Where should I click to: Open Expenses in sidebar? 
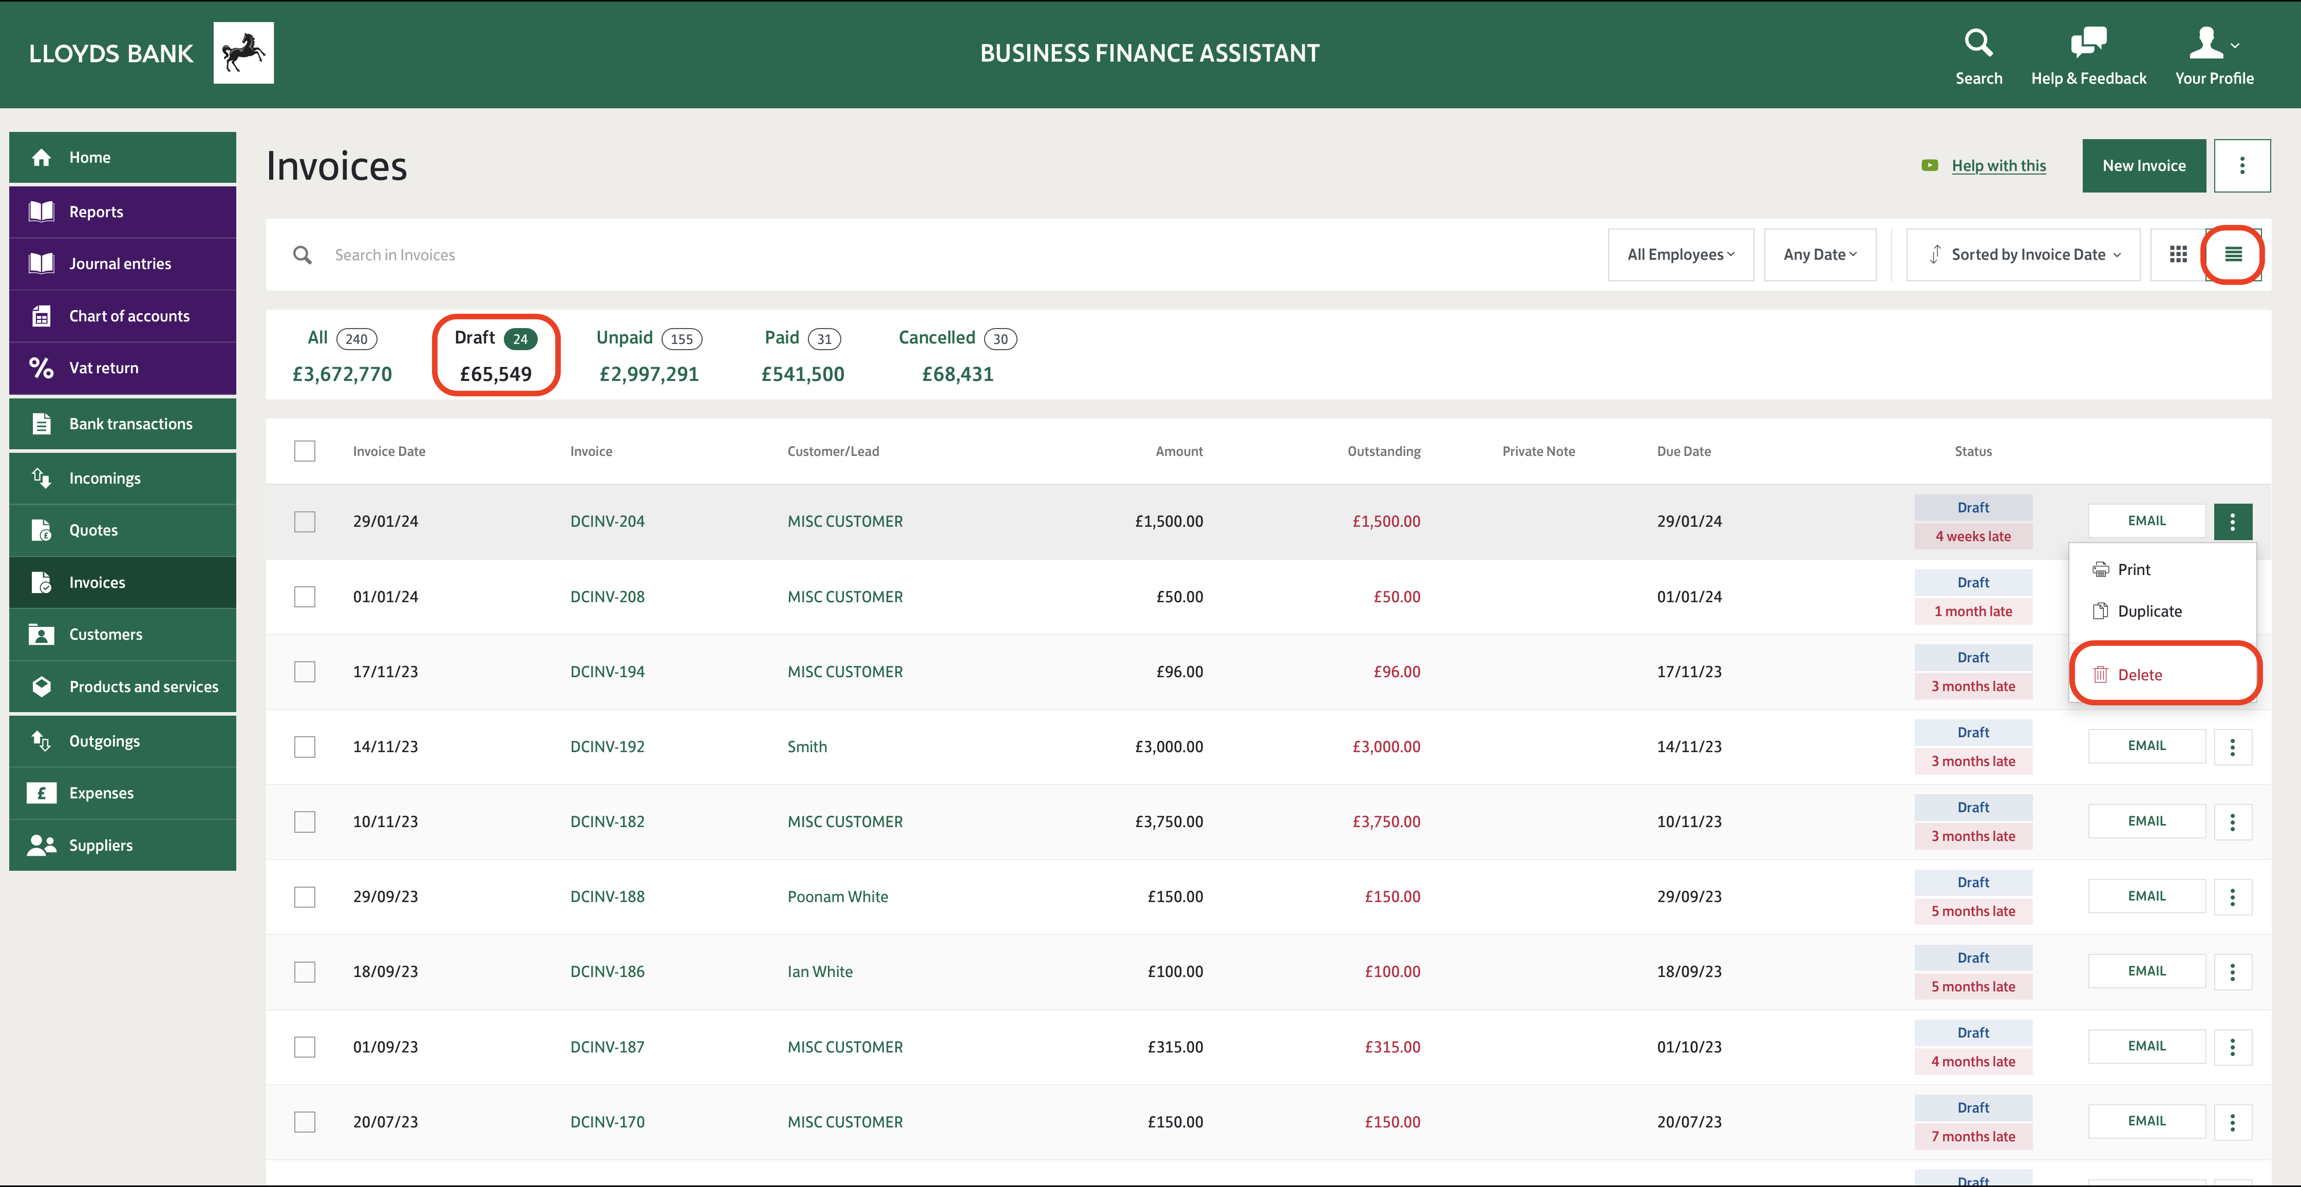122,793
